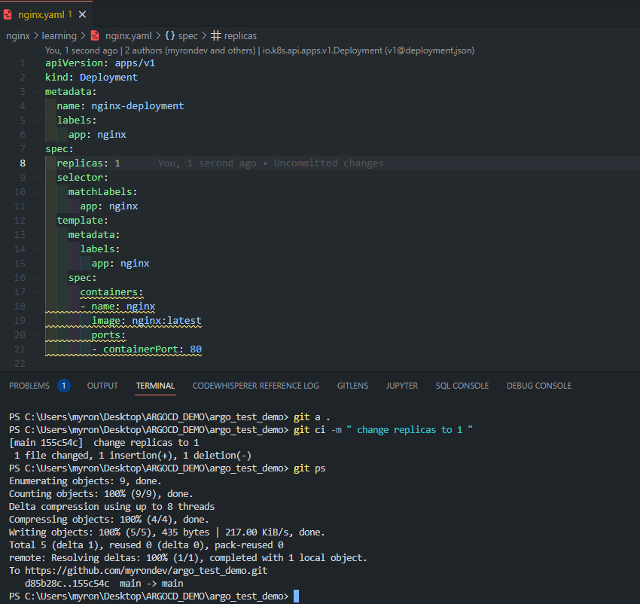Switch to the OUTPUT tab
640x604 pixels.
pyautogui.click(x=102, y=386)
